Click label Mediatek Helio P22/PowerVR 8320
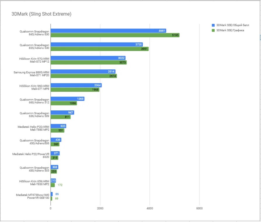This screenshot has height=222, width=261. click(x=31, y=156)
